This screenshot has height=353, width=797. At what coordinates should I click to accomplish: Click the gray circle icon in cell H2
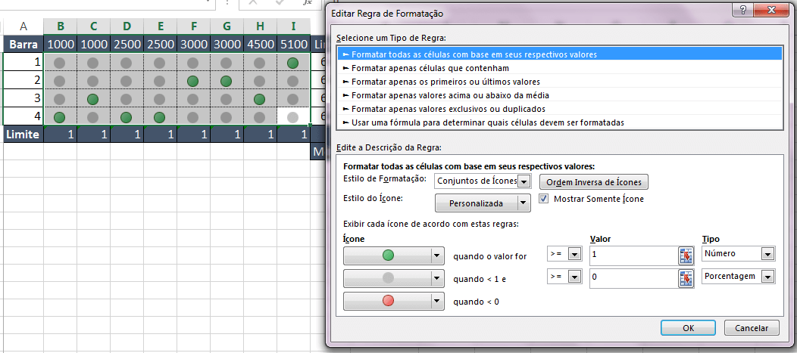259,81
